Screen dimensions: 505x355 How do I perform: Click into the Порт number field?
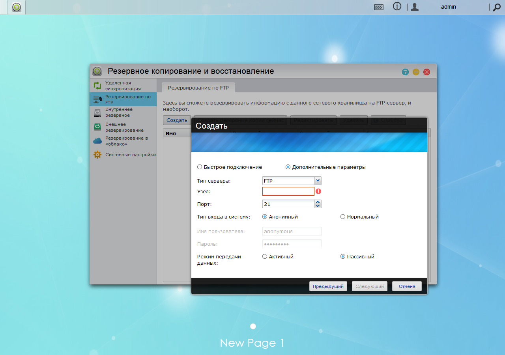coord(288,204)
